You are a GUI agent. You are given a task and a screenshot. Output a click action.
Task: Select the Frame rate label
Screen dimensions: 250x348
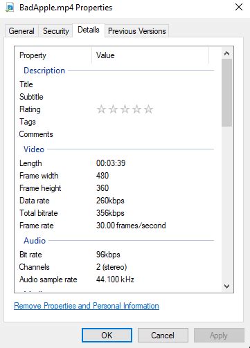[37, 226]
